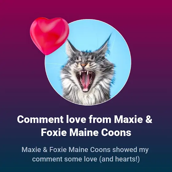Click the ampersand in the bold headline
This screenshot has width=172, height=172.
tap(149, 119)
